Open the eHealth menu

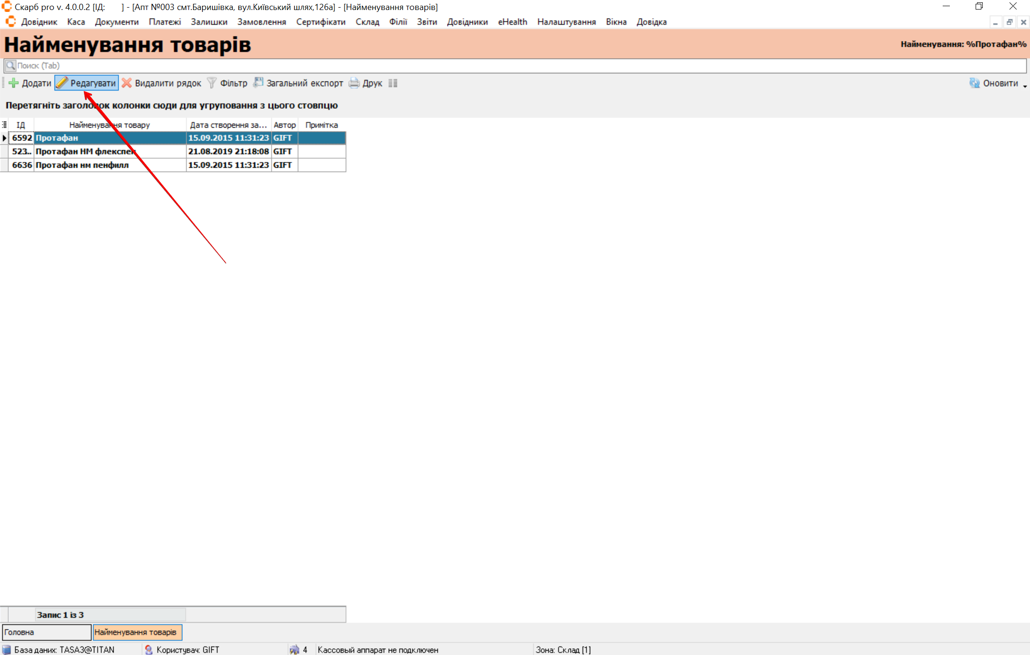coord(512,22)
